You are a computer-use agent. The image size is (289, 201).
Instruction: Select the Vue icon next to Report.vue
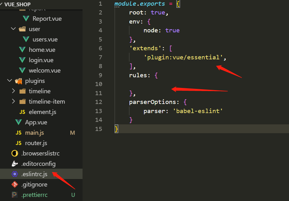[x=26, y=18]
